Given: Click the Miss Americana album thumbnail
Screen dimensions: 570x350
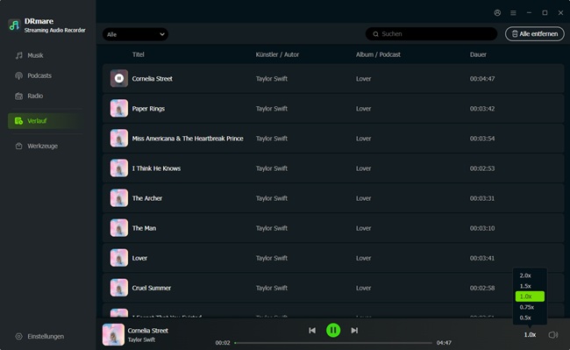Looking at the screenshot, I should tap(119, 138).
